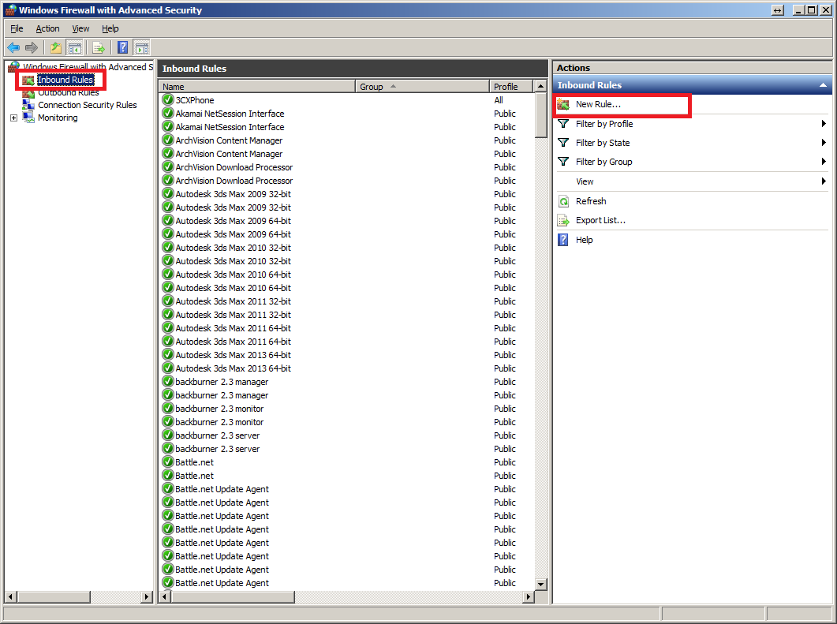Click the console tree horizontal scrollbar thumb
The image size is (837, 624).
[x=54, y=596]
